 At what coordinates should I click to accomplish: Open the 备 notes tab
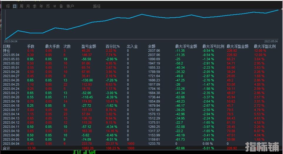[x=61, y=6]
